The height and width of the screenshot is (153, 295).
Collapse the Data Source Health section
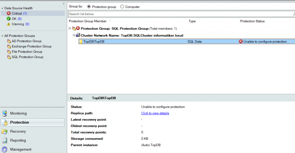click(2, 8)
